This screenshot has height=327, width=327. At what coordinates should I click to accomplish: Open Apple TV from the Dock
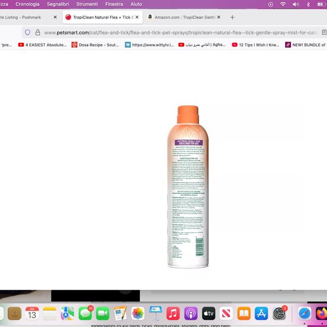209,313
